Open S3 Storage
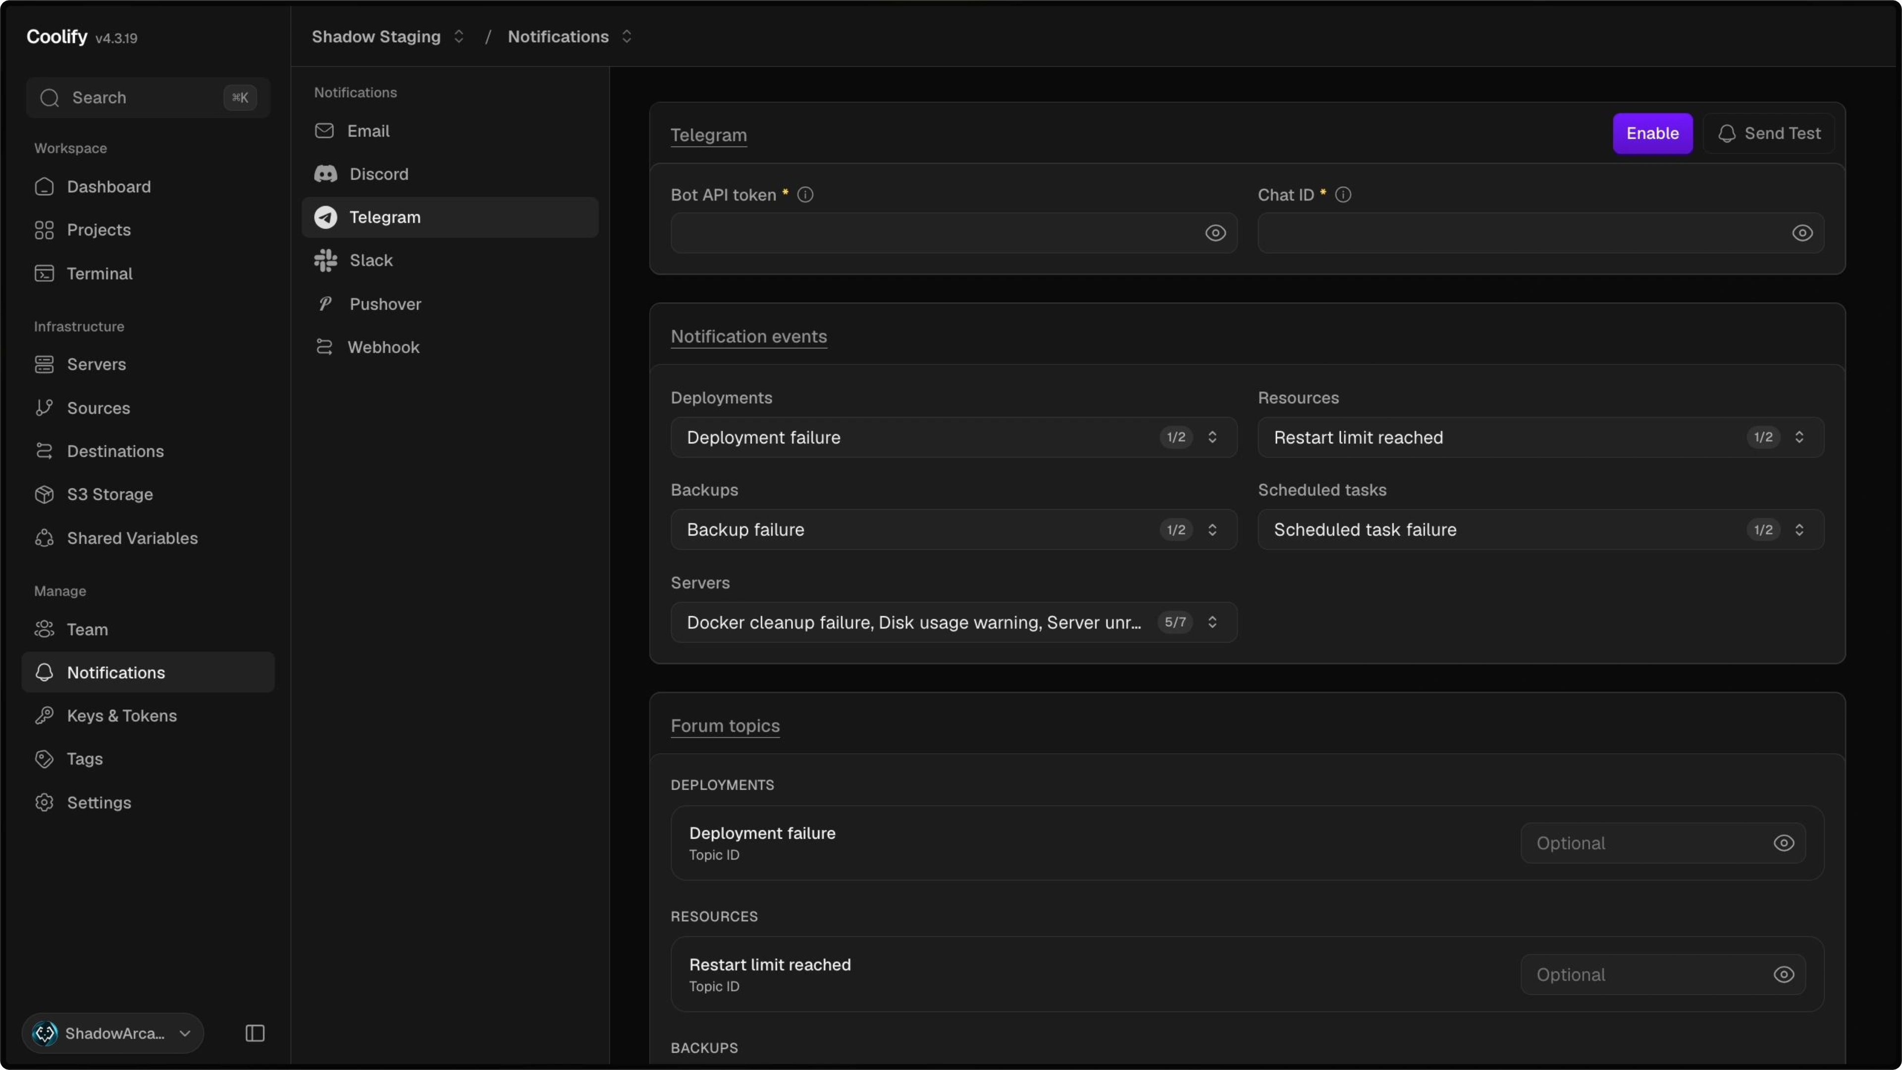This screenshot has width=1902, height=1070. click(148, 494)
